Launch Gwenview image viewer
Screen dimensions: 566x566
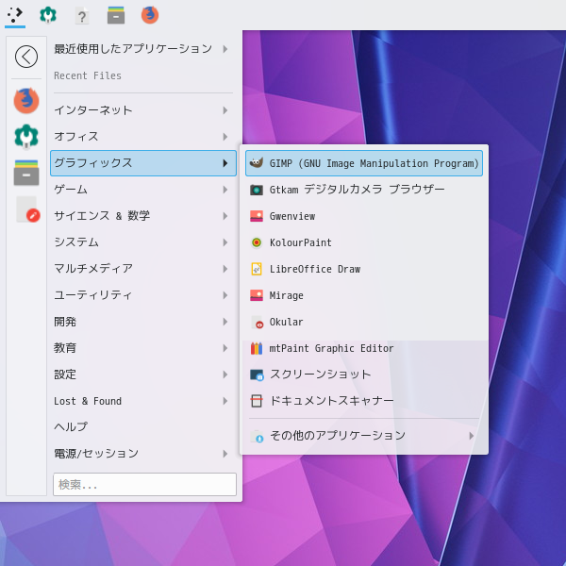coord(364,216)
